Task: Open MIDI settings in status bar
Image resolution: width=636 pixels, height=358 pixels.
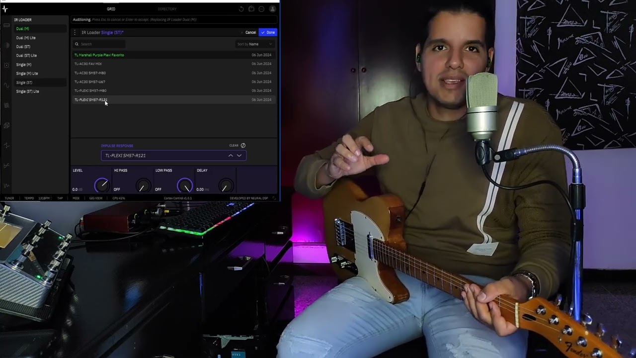Action: point(76,198)
